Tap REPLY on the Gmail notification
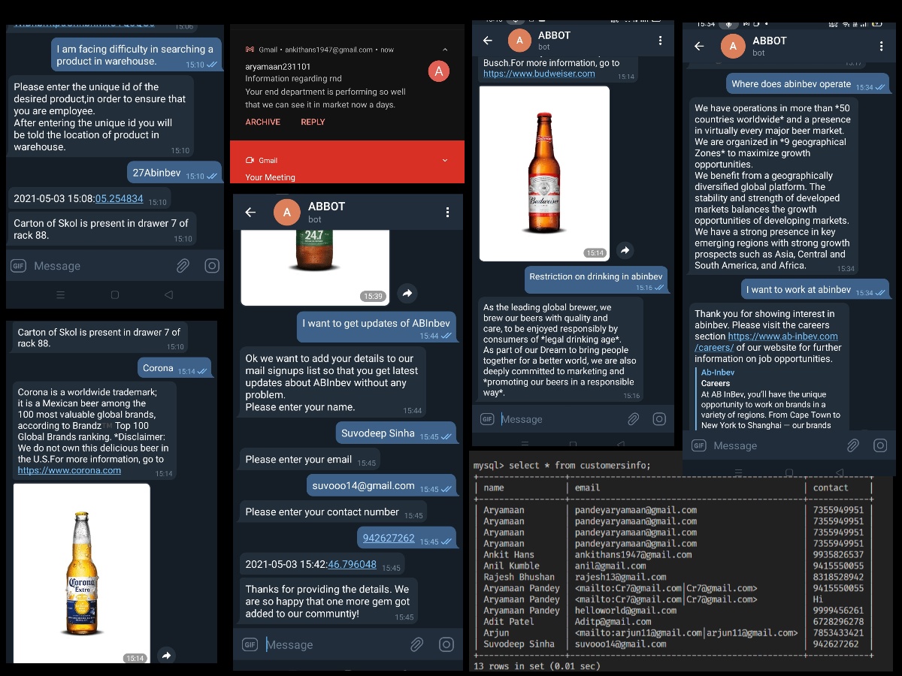This screenshot has width=902, height=676. (x=313, y=122)
